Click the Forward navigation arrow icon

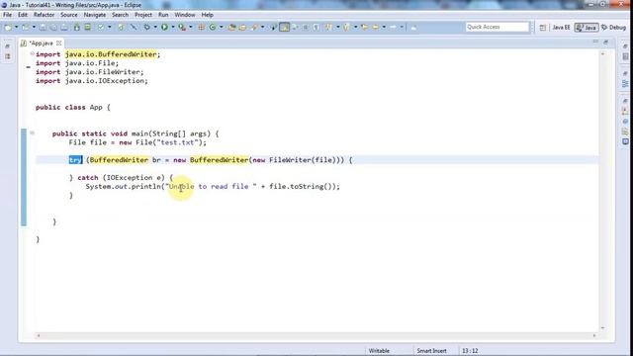tap(393, 28)
